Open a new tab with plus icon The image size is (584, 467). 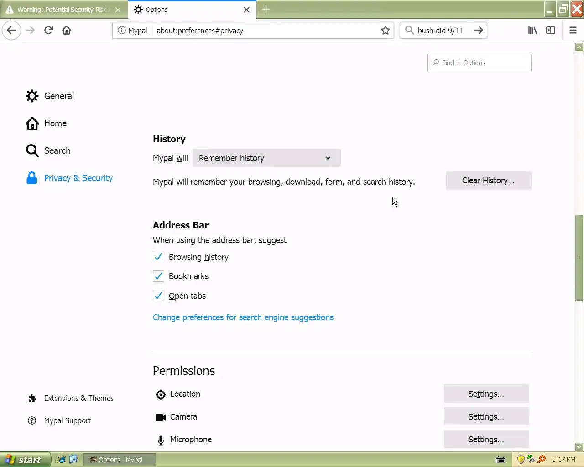point(266,10)
